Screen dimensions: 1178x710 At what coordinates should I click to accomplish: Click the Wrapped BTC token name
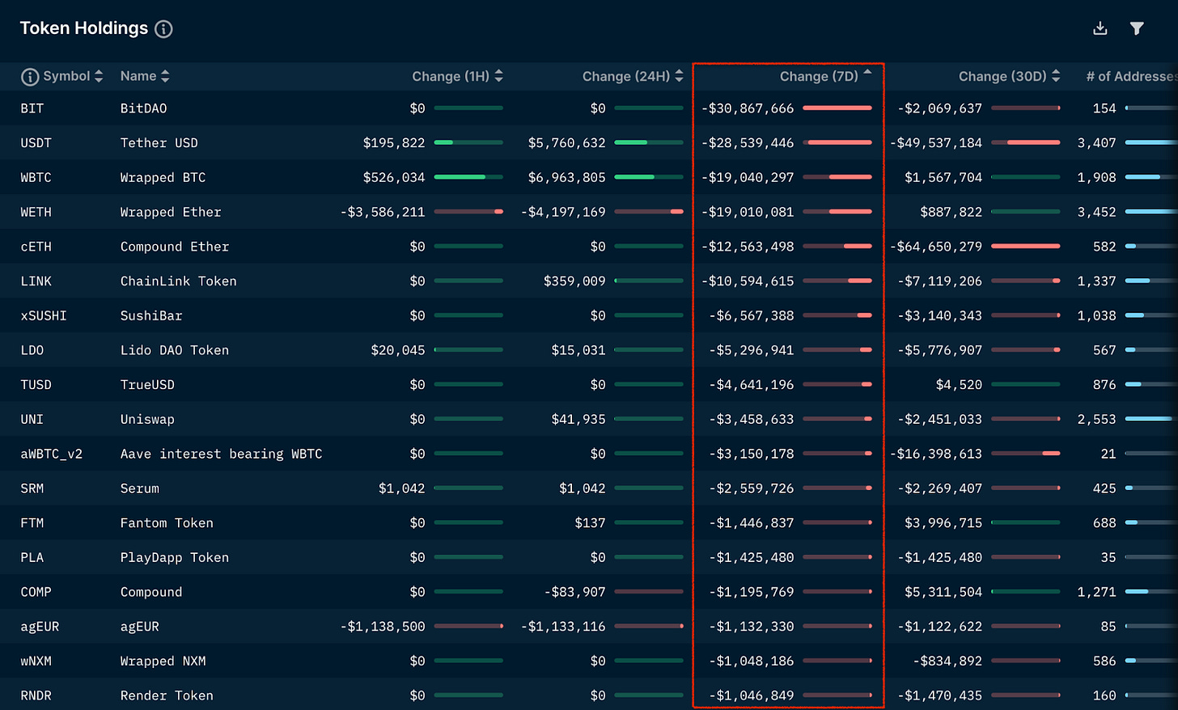pos(163,178)
